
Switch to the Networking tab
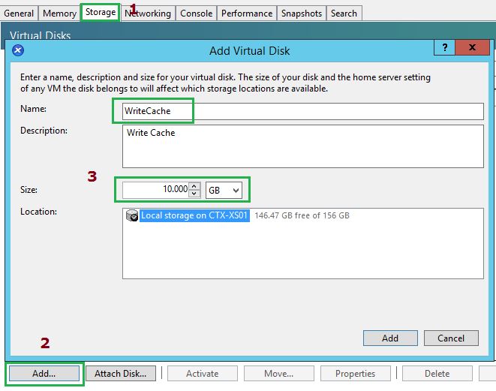148,14
